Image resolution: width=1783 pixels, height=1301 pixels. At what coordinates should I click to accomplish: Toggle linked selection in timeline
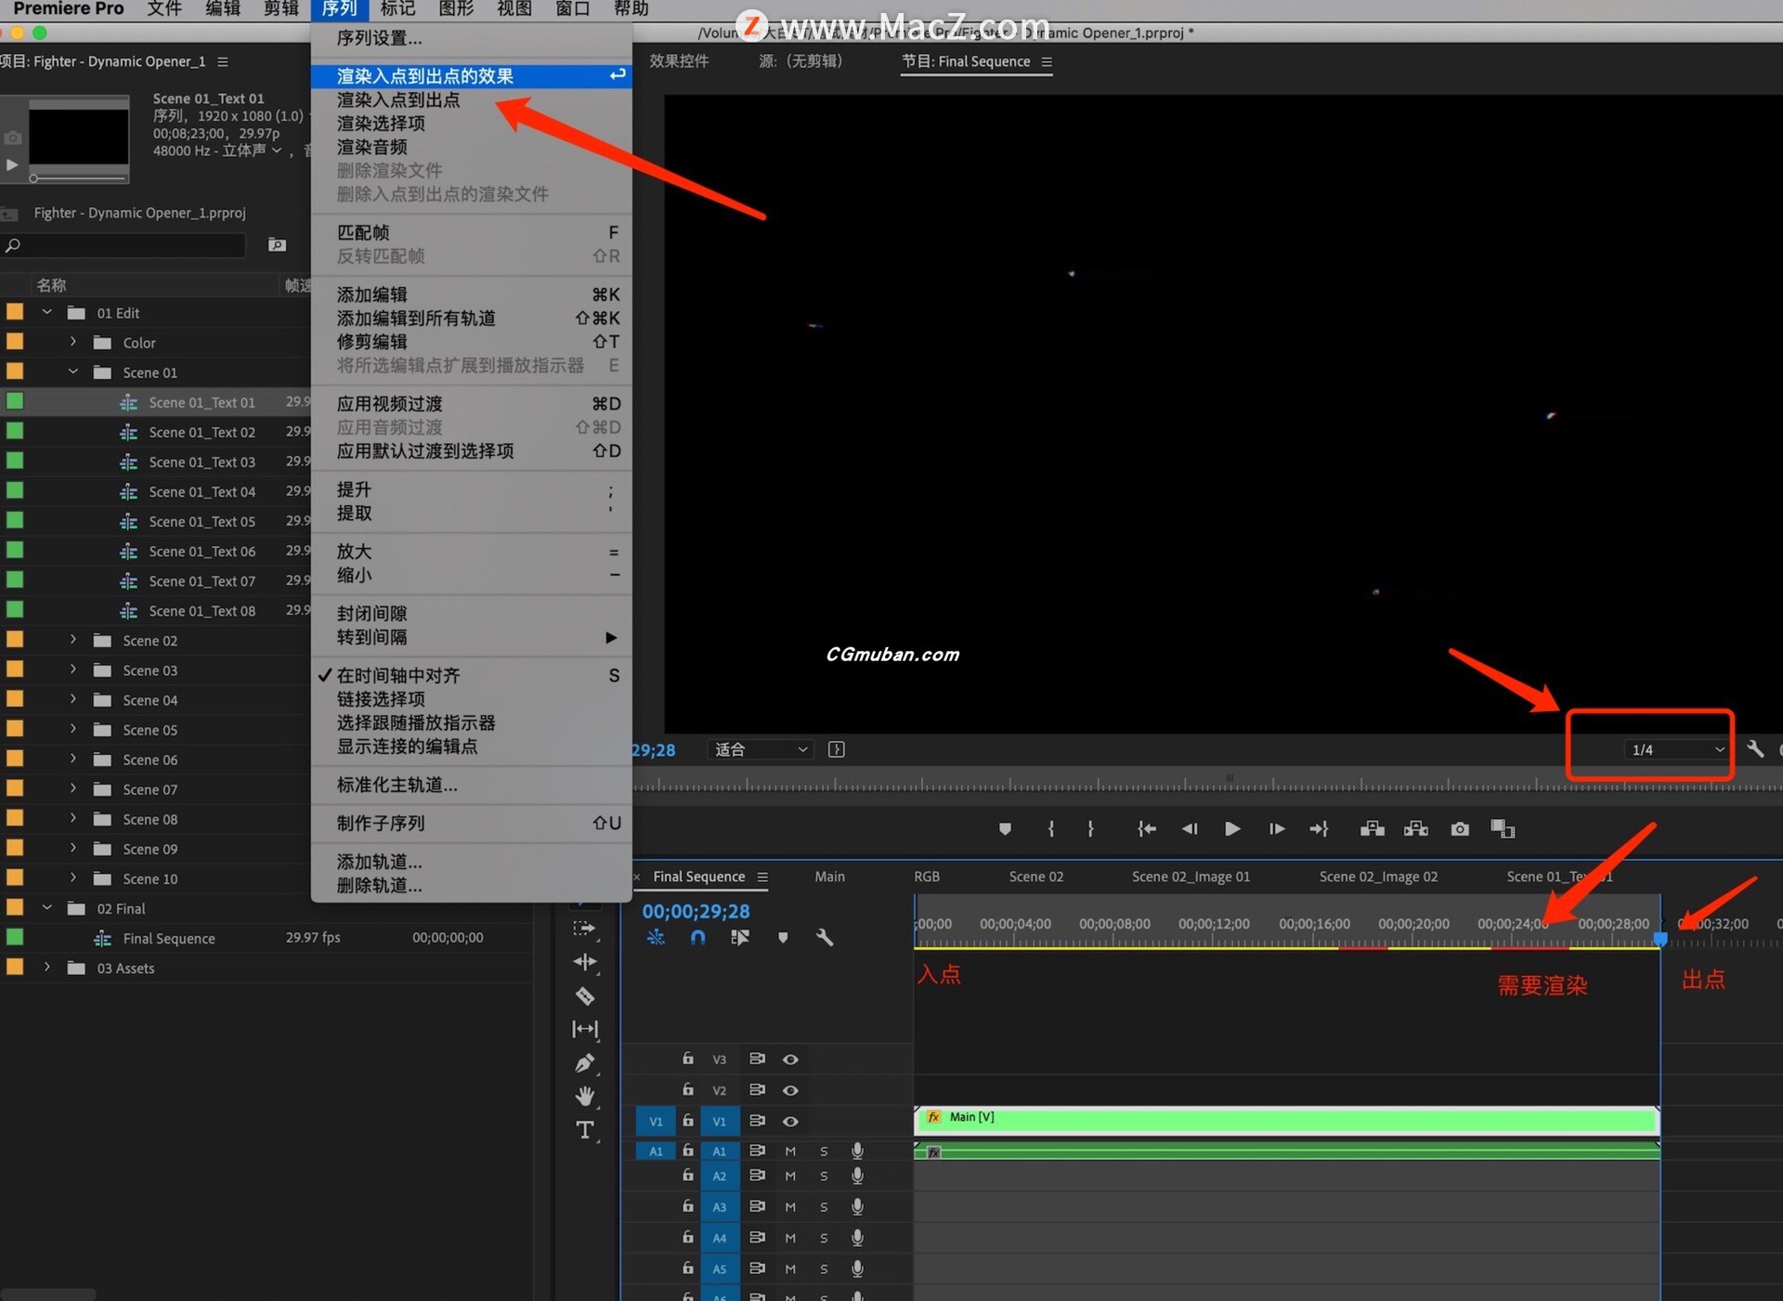(740, 938)
